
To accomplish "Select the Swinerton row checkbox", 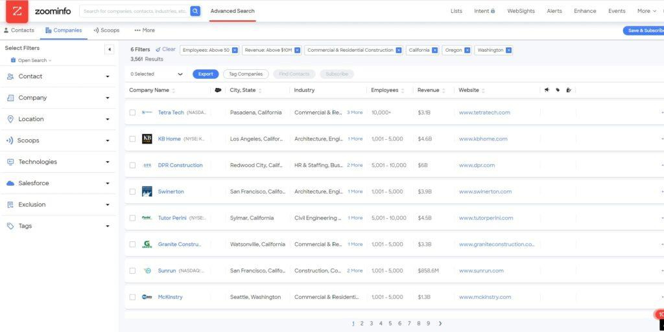I will click(x=132, y=192).
